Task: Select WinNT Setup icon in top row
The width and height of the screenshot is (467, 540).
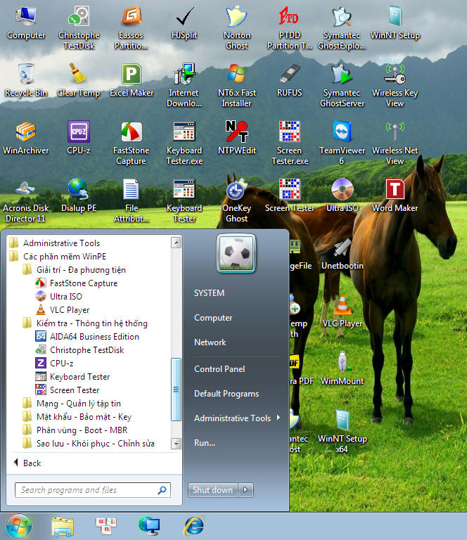Action: [395, 22]
